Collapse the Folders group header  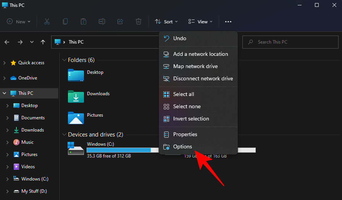(64, 60)
